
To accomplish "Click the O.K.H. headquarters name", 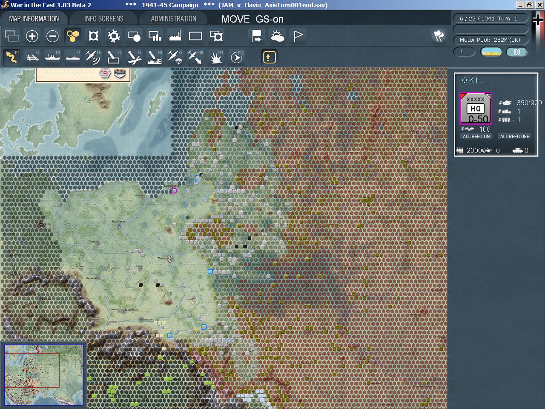I will (472, 80).
